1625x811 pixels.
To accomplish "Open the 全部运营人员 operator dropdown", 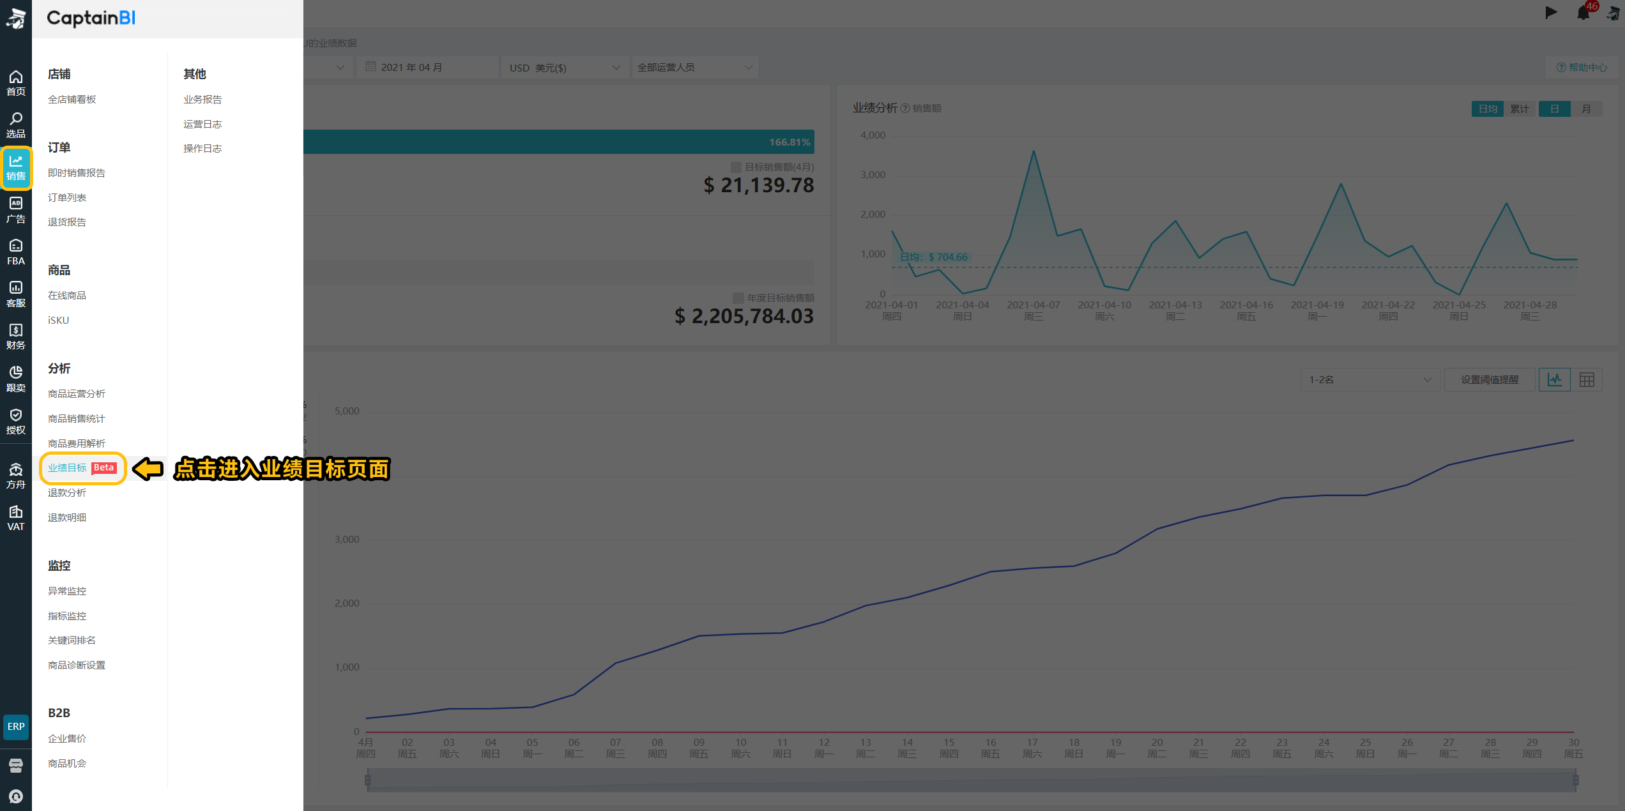I will click(695, 67).
